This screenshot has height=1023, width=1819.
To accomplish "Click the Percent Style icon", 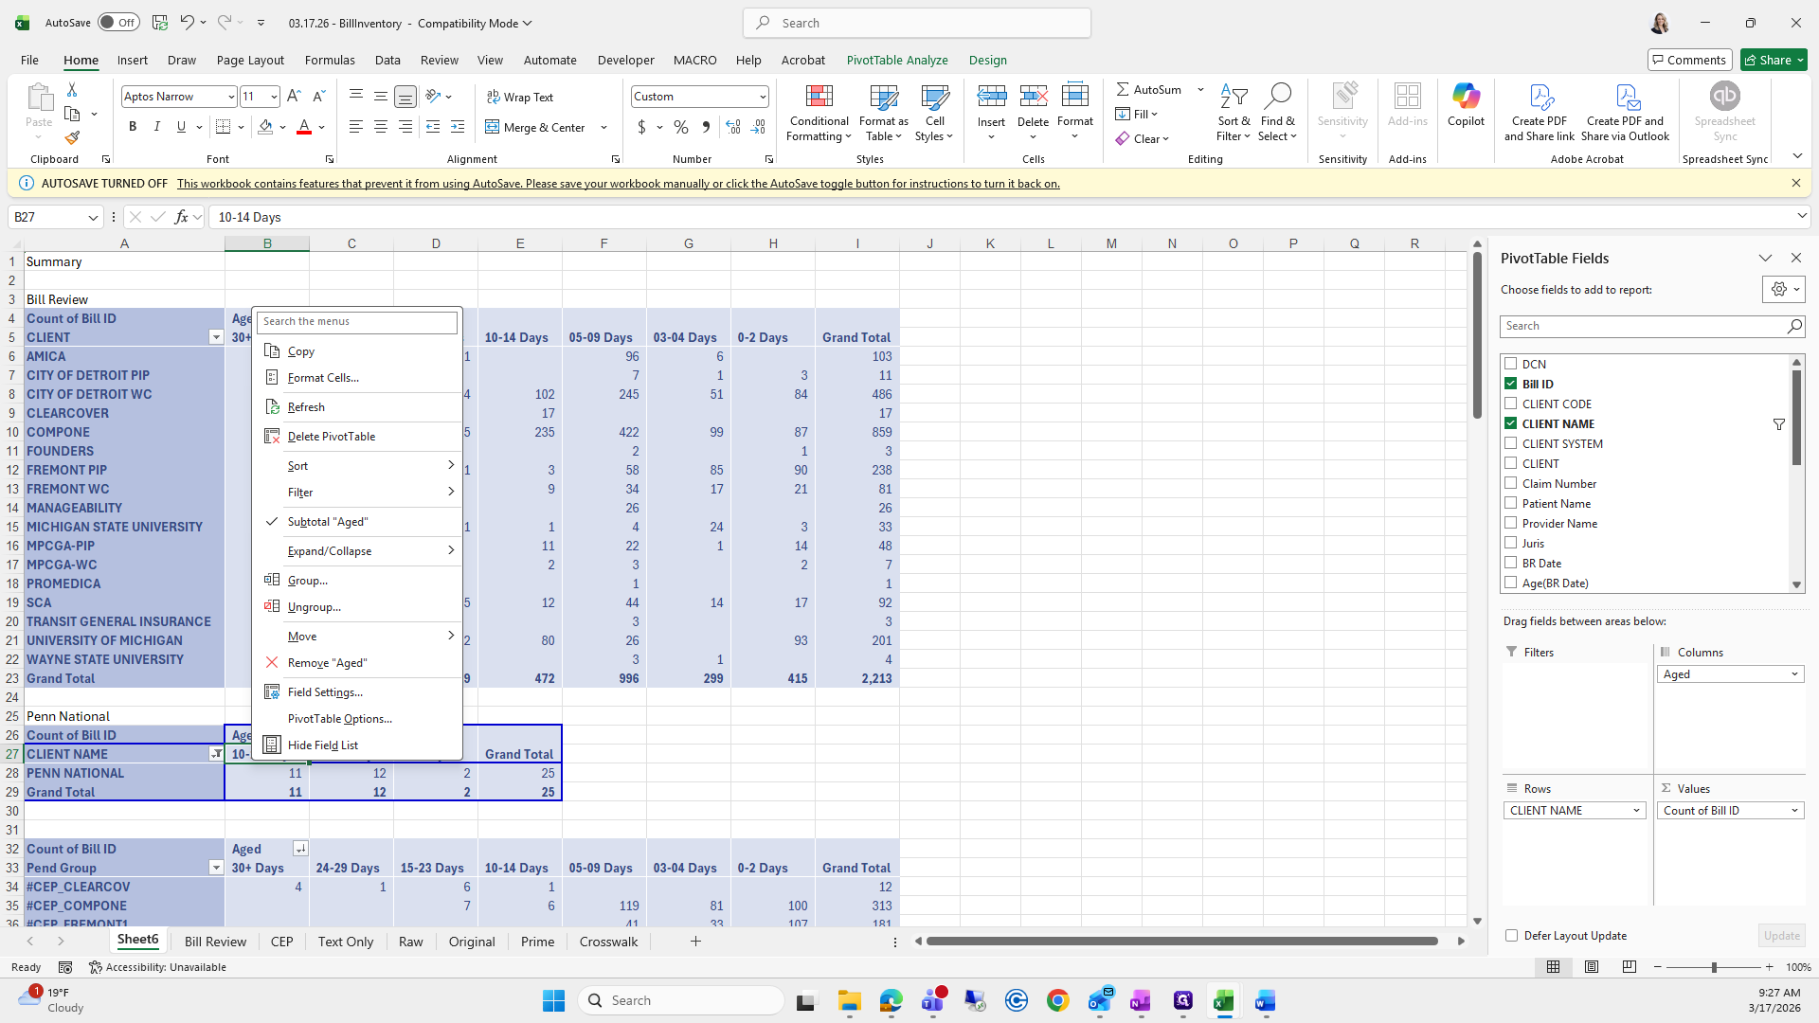I will pos(681,127).
